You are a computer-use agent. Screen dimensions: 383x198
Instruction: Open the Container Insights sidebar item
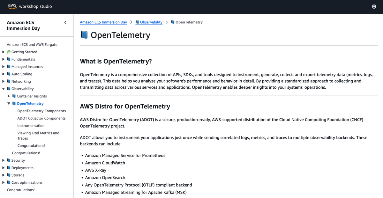(32, 96)
